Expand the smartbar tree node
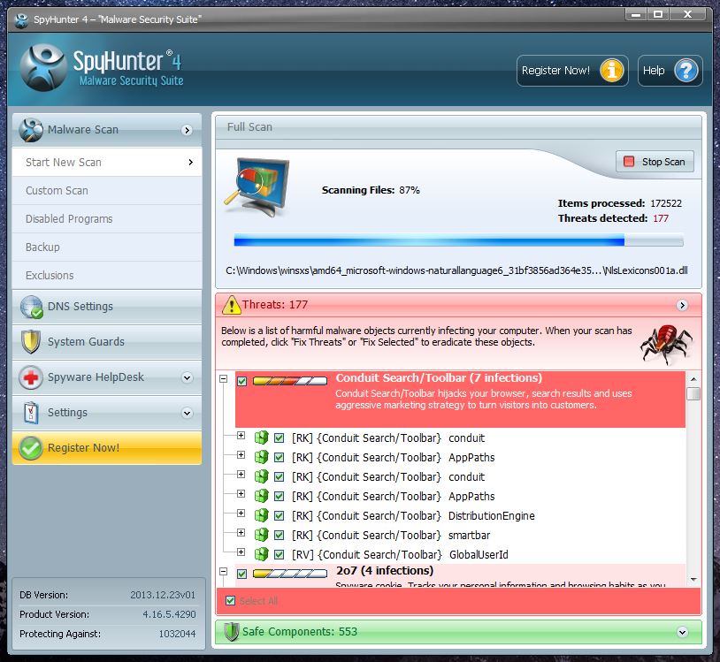The width and height of the screenshot is (720, 662). pyautogui.click(x=241, y=533)
